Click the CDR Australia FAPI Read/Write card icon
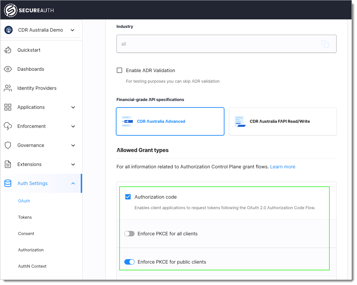This screenshot has height=285, width=357. (x=240, y=121)
